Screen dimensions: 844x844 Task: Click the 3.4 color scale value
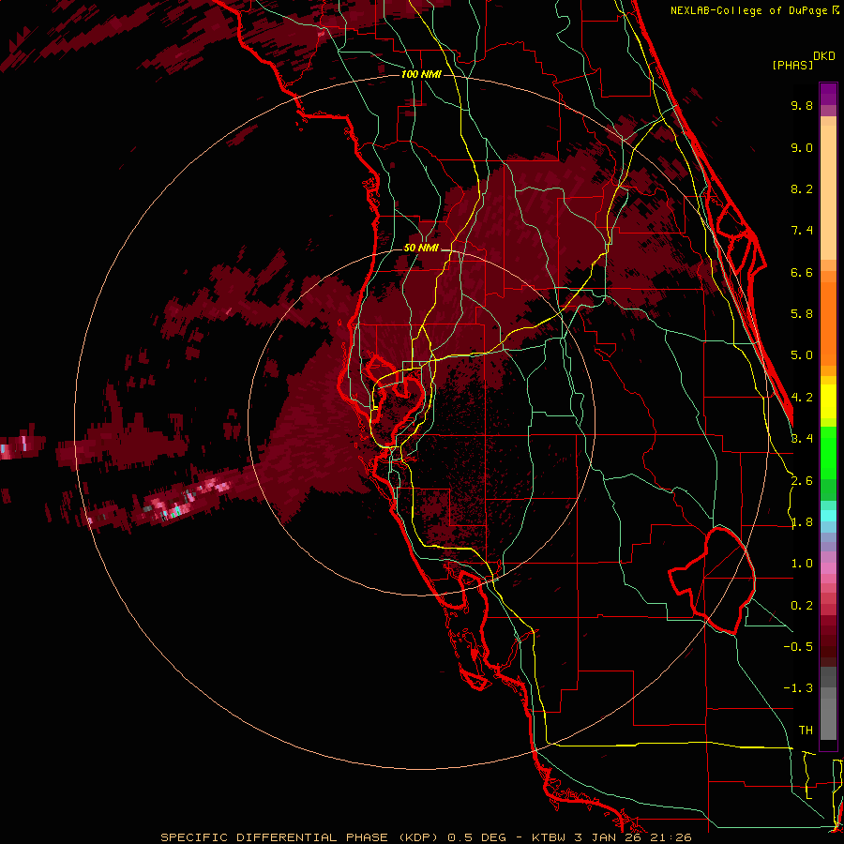click(802, 439)
